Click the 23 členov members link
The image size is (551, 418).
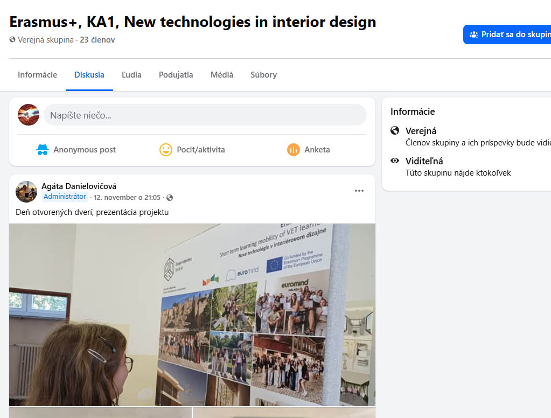click(x=97, y=40)
